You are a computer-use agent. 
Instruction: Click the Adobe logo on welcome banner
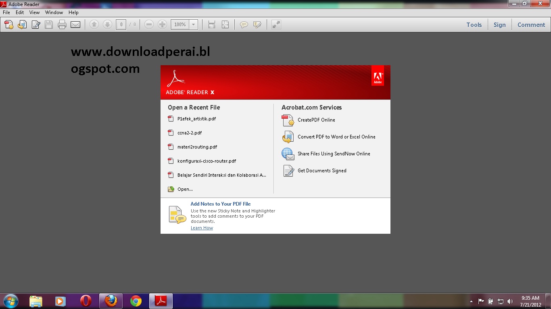(378, 76)
